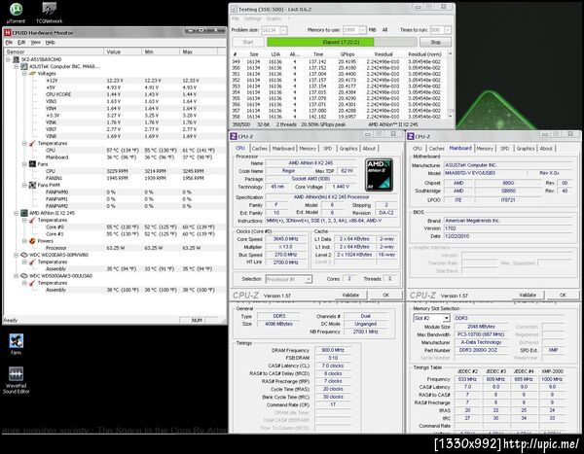Open the File menu in Hardware Monitor
The width and height of the screenshot is (584, 454).
(9, 43)
